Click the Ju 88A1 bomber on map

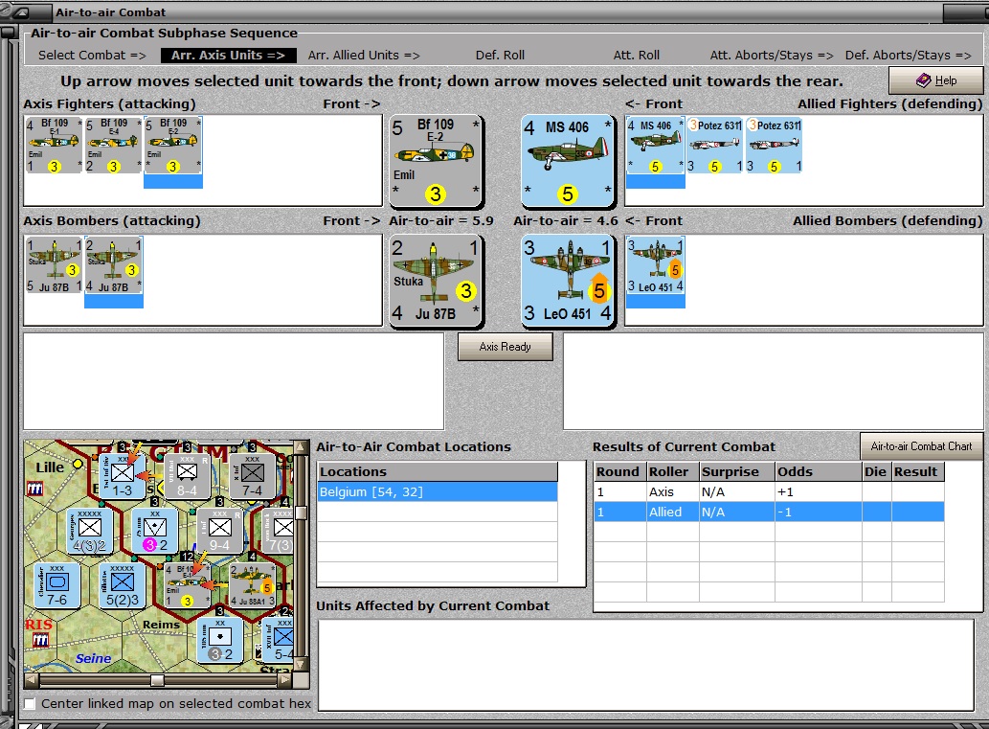[253, 585]
